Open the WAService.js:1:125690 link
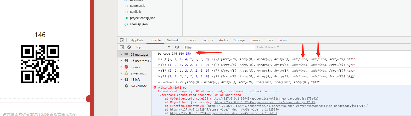Image resolution: width=411 pixels, height=116 pixels. coord(224,110)
